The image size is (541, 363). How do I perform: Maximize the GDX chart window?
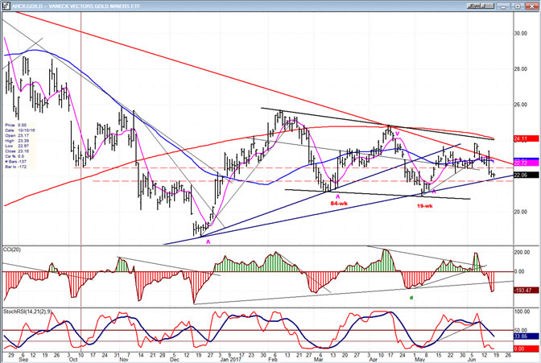tap(518, 6)
